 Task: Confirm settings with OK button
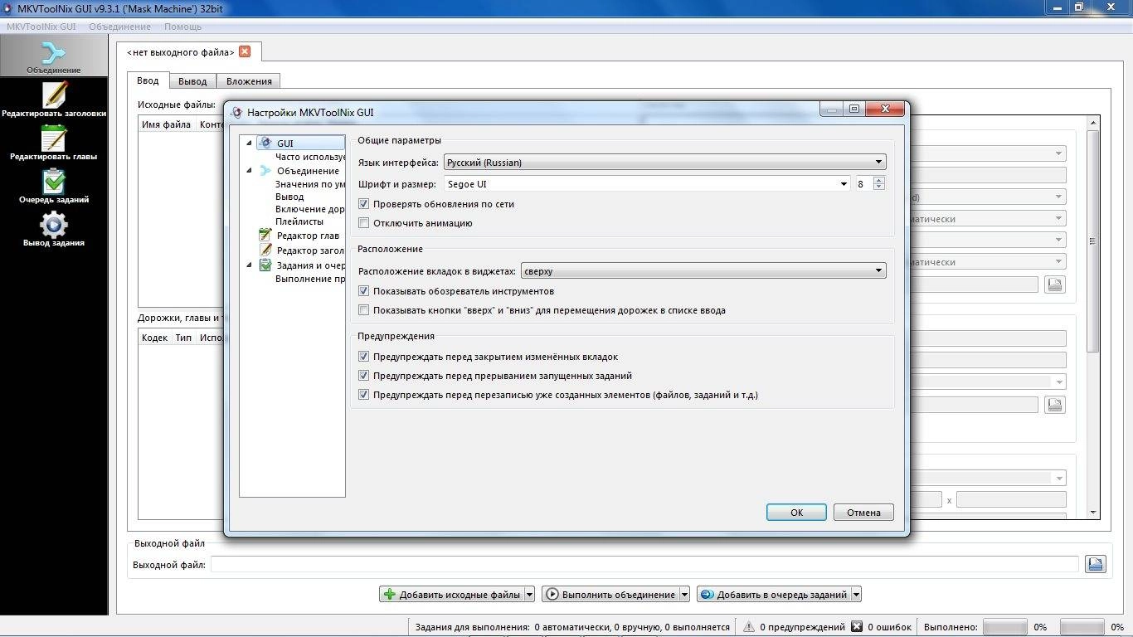796,513
